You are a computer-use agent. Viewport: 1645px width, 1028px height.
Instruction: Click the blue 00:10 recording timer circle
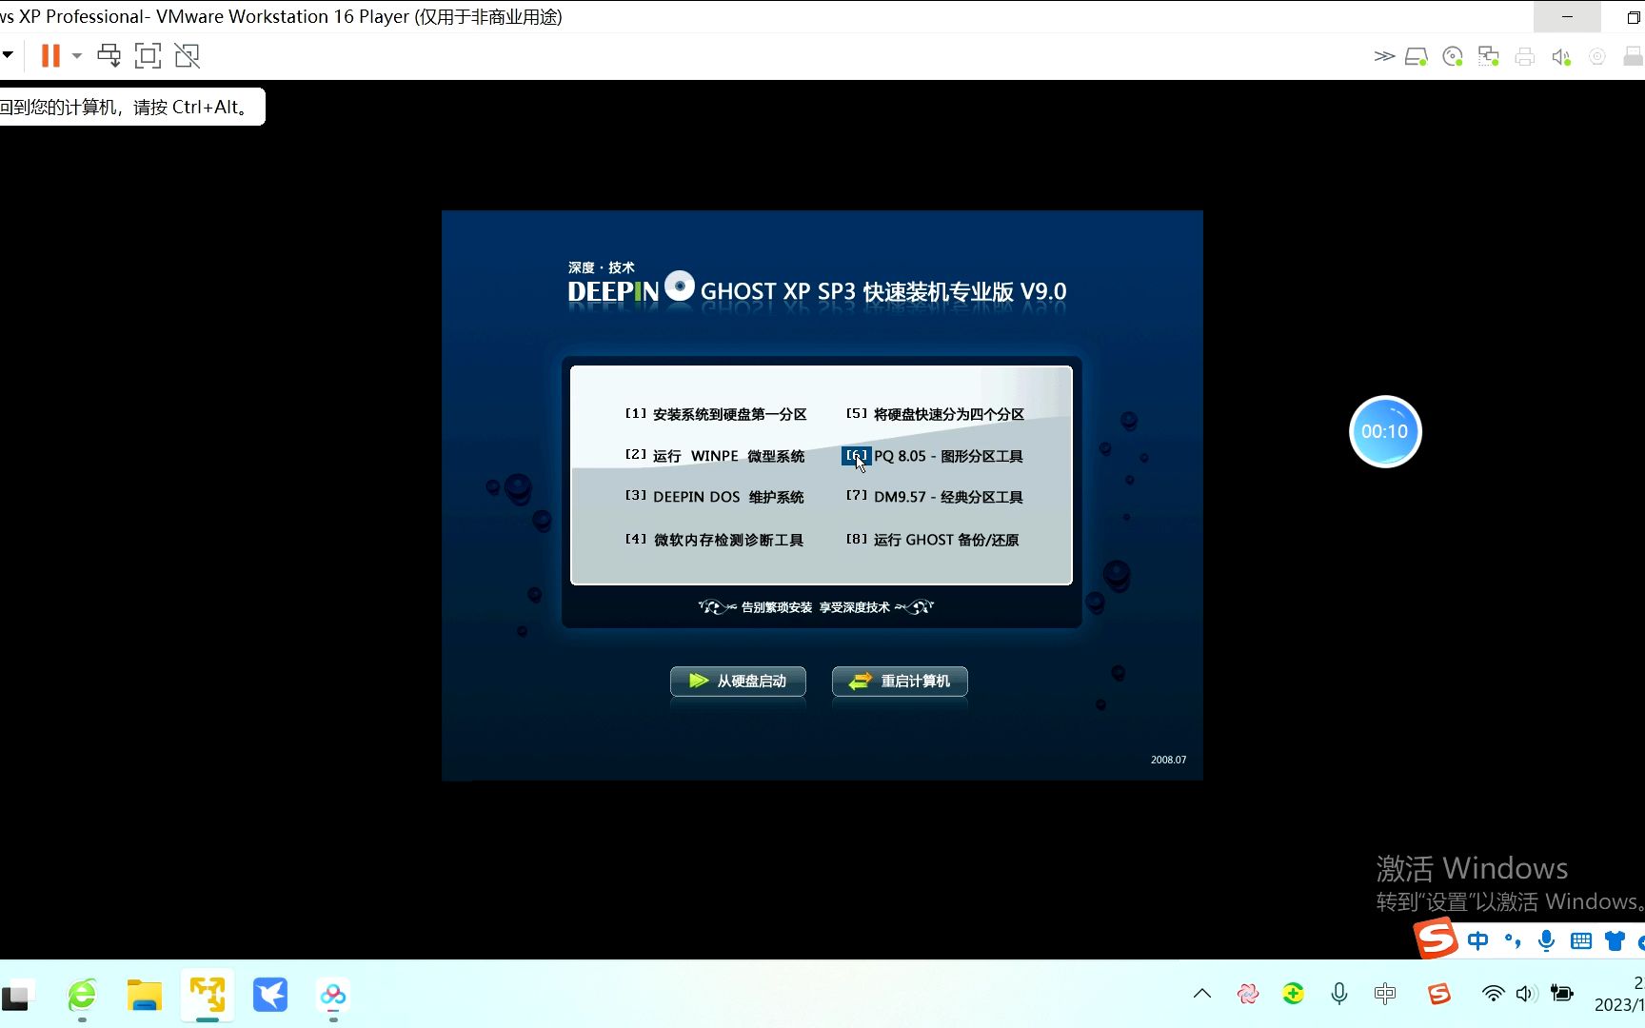(1385, 431)
